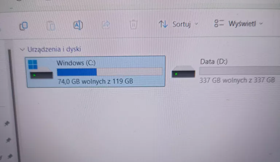The width and height of the screenshot is (280, 162).
Task: Click the Data (D:) drive name
Action: point(214,62)
